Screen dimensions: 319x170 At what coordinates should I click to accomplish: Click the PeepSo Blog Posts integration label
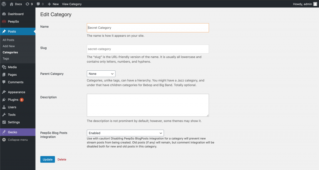54,135
